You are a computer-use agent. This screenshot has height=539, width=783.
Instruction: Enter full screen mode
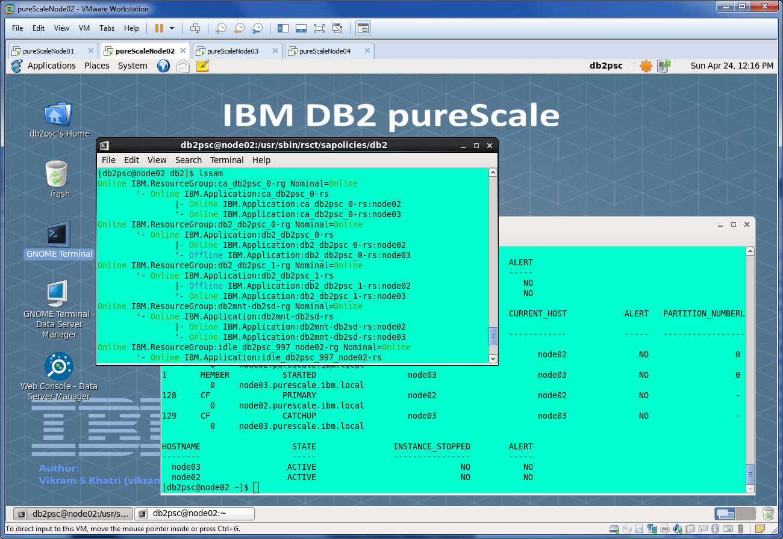(319, 28)
